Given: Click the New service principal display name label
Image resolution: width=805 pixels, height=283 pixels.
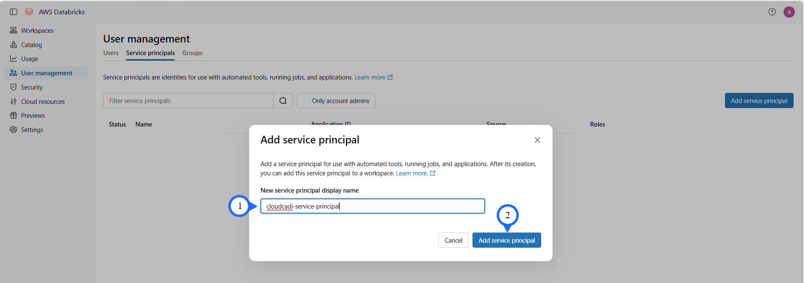Looking at the screenshot, I should coord(309,190).
